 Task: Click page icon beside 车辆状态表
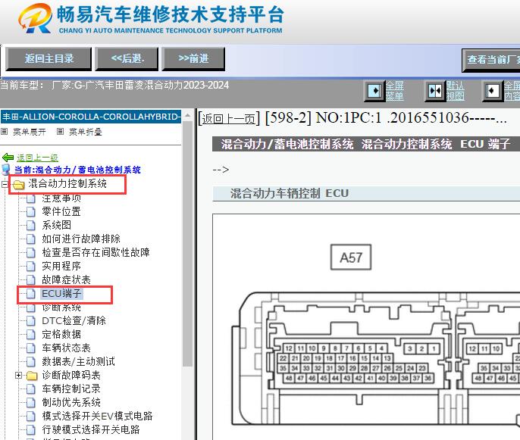point(31,348)
